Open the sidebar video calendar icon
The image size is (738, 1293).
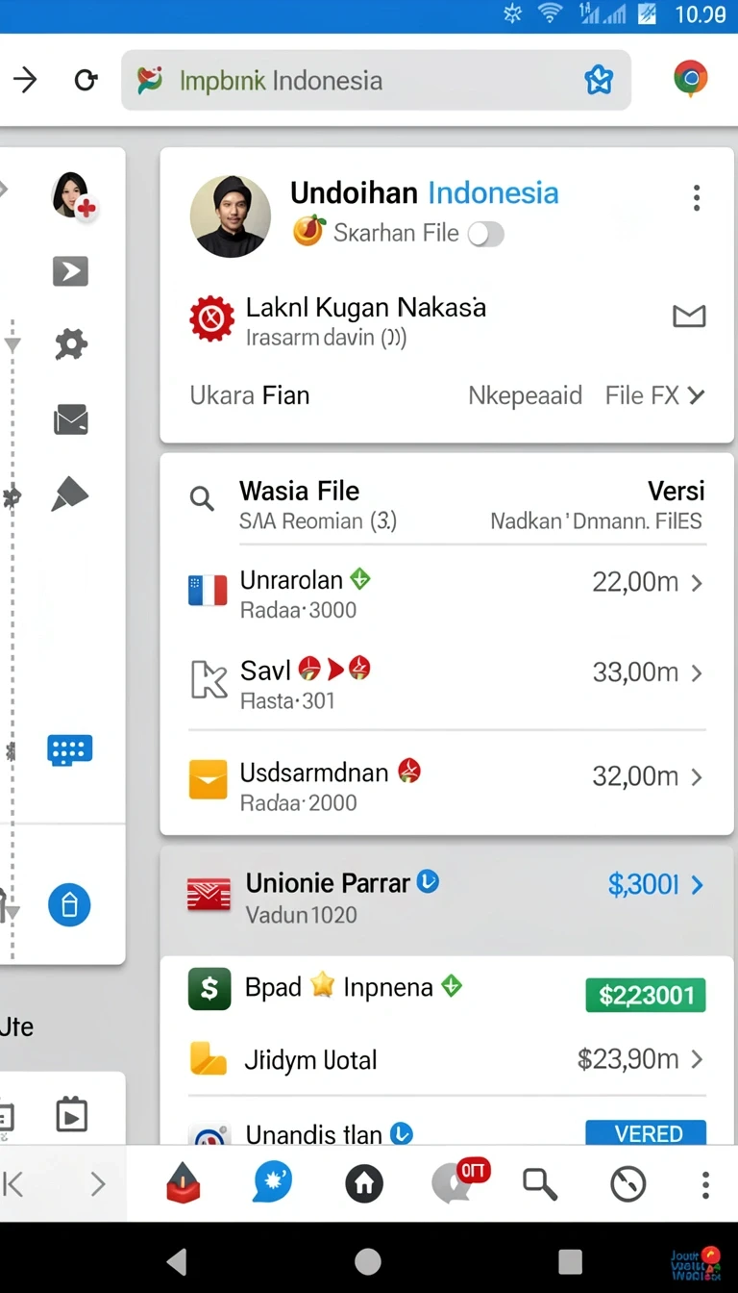[x=71, y=1114]
